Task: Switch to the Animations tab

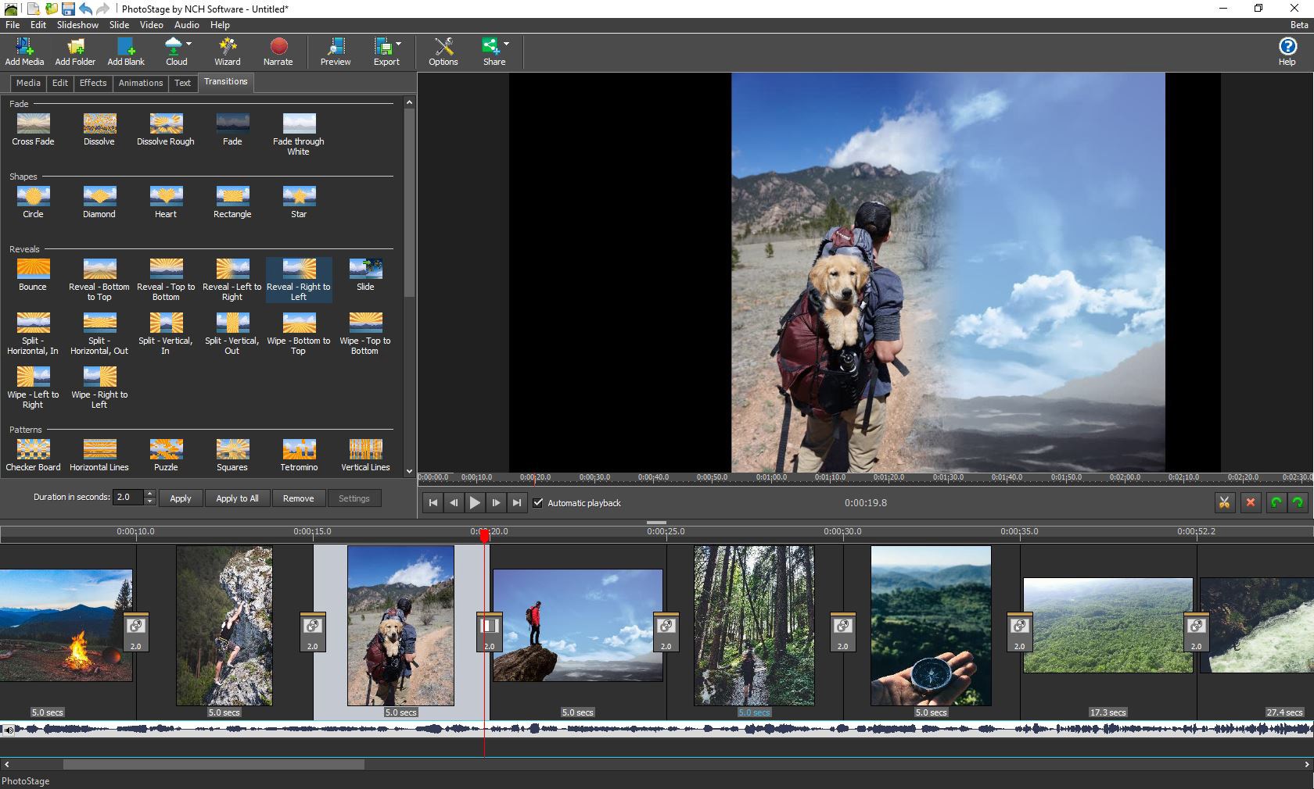Action: coord(141,83)
